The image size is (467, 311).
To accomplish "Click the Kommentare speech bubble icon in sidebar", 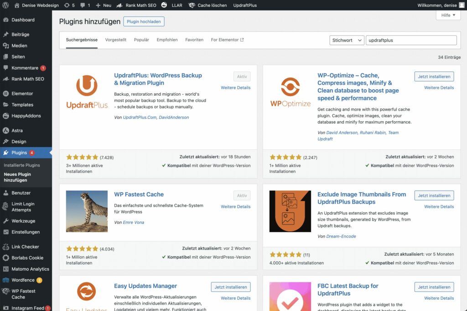I will (x=5, y=68).
